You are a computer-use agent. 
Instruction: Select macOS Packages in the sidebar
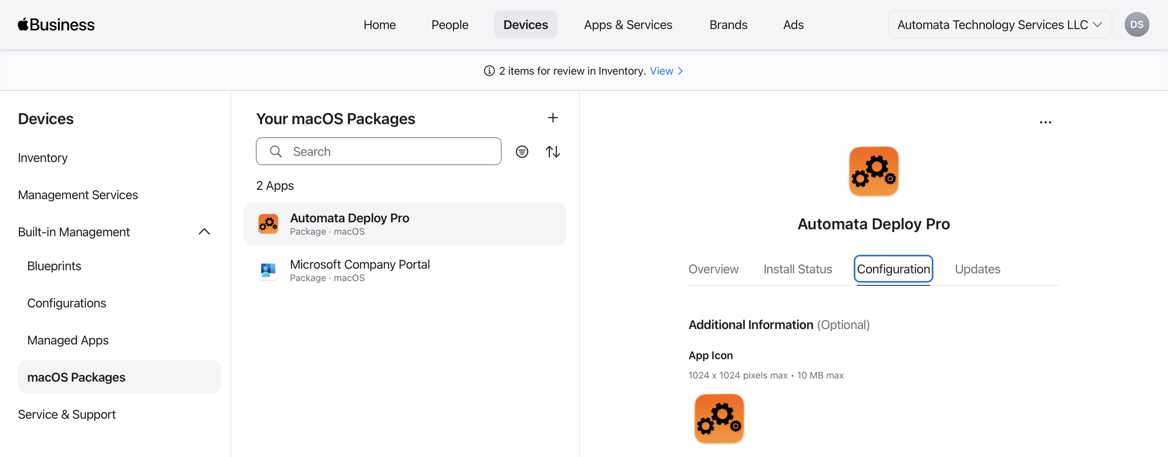coord(119,377)
